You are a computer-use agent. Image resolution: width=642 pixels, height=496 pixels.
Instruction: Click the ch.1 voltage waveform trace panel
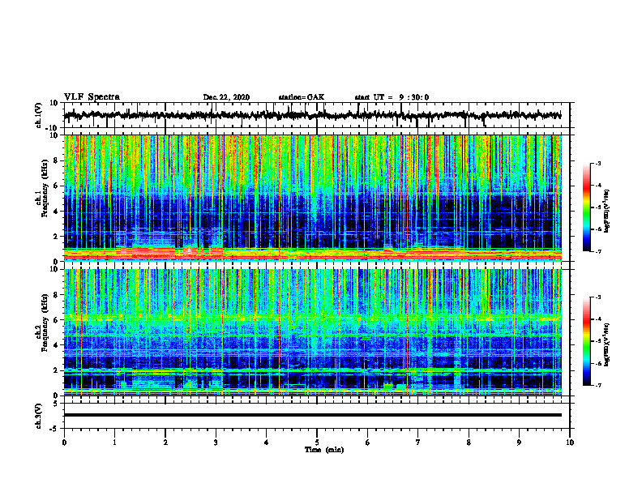pyautogui.click(x=316, y=115)
